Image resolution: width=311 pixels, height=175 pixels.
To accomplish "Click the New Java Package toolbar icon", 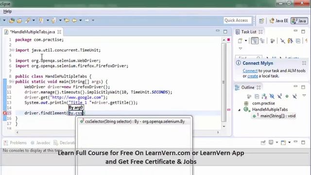I will (x=12, y=20).
